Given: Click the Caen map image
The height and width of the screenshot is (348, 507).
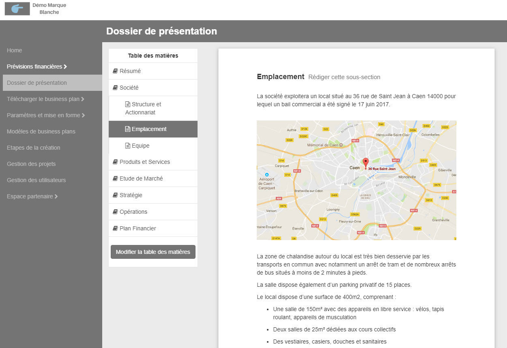Looking at the screenshot, I should coord(357,180).
